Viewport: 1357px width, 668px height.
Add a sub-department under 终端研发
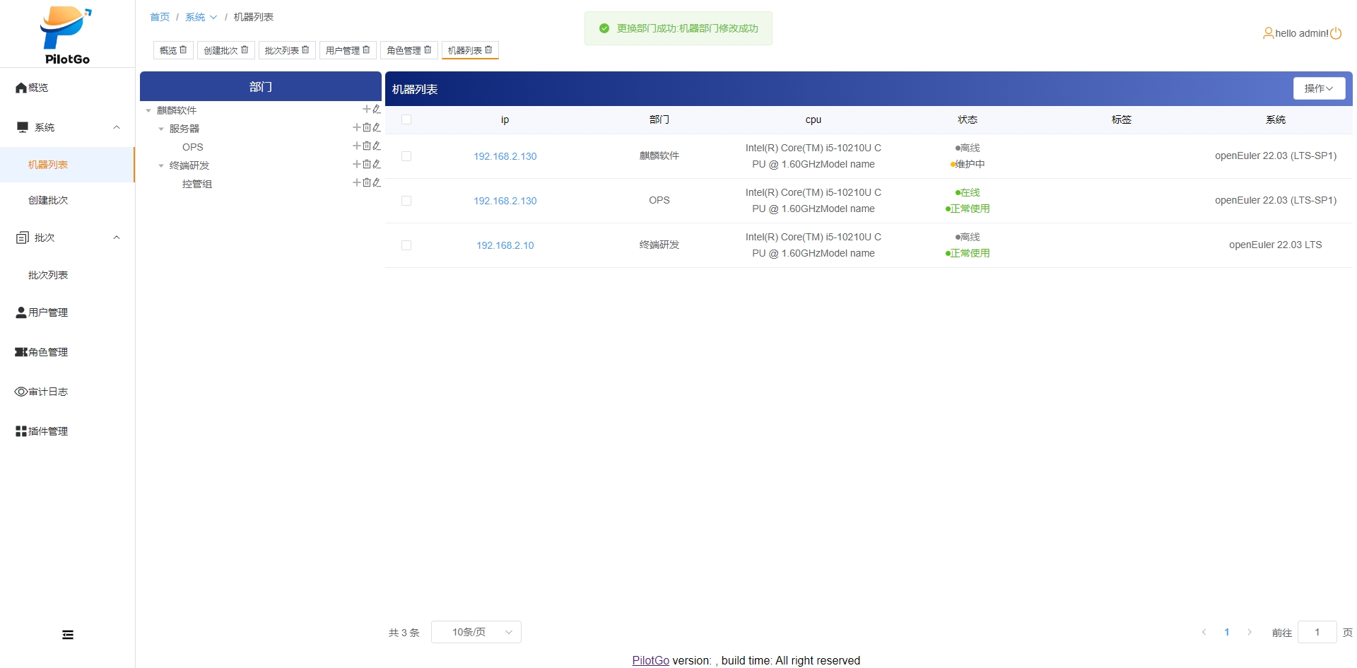pyautogui.click(x=357, y=165)
